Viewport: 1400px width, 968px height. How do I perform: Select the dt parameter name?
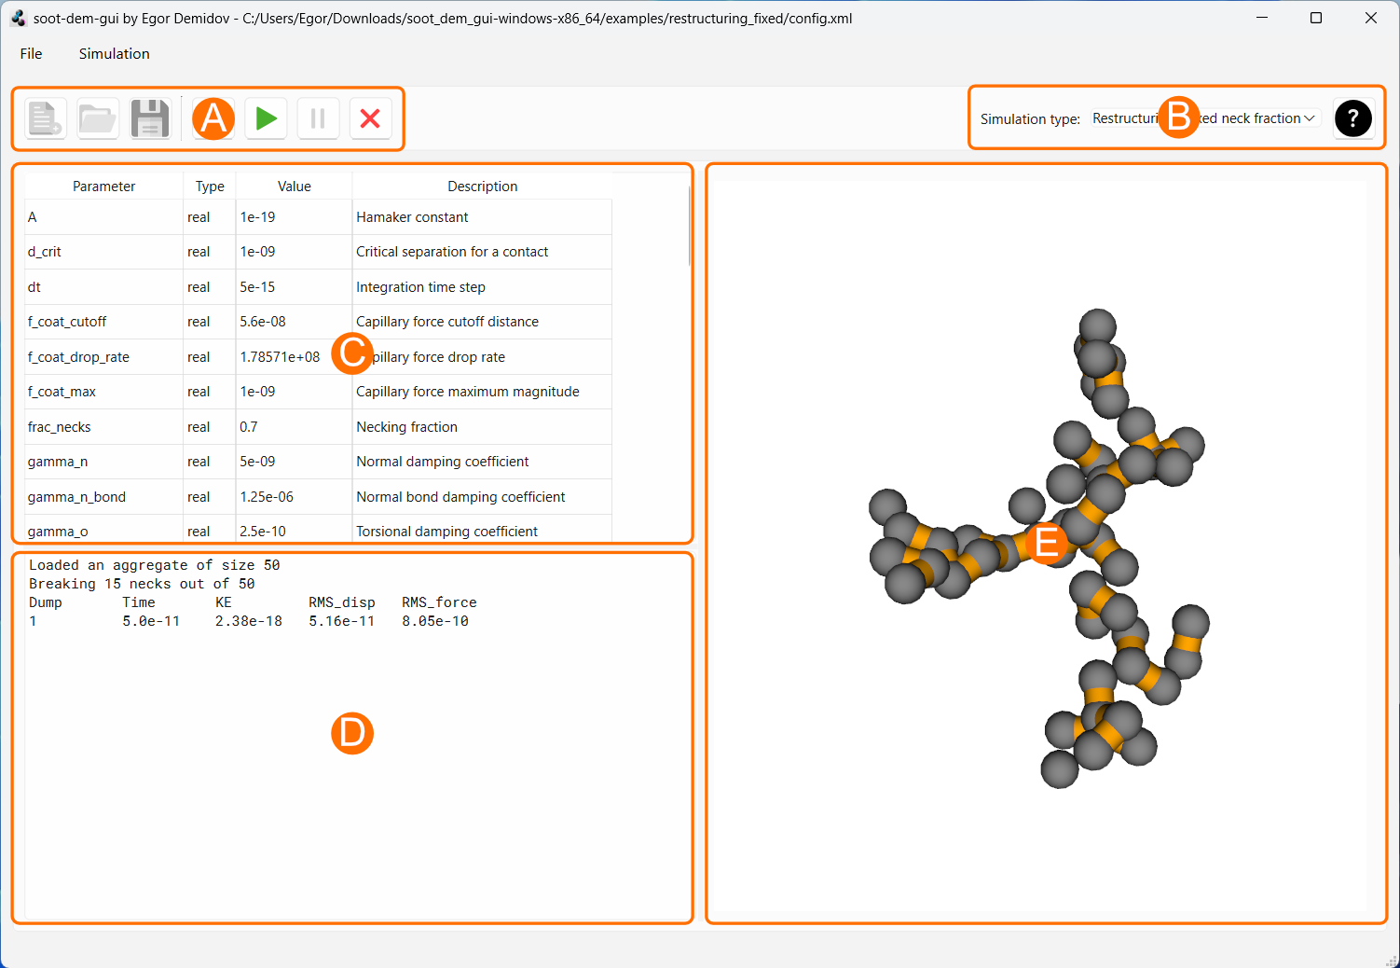pos(103,287)
